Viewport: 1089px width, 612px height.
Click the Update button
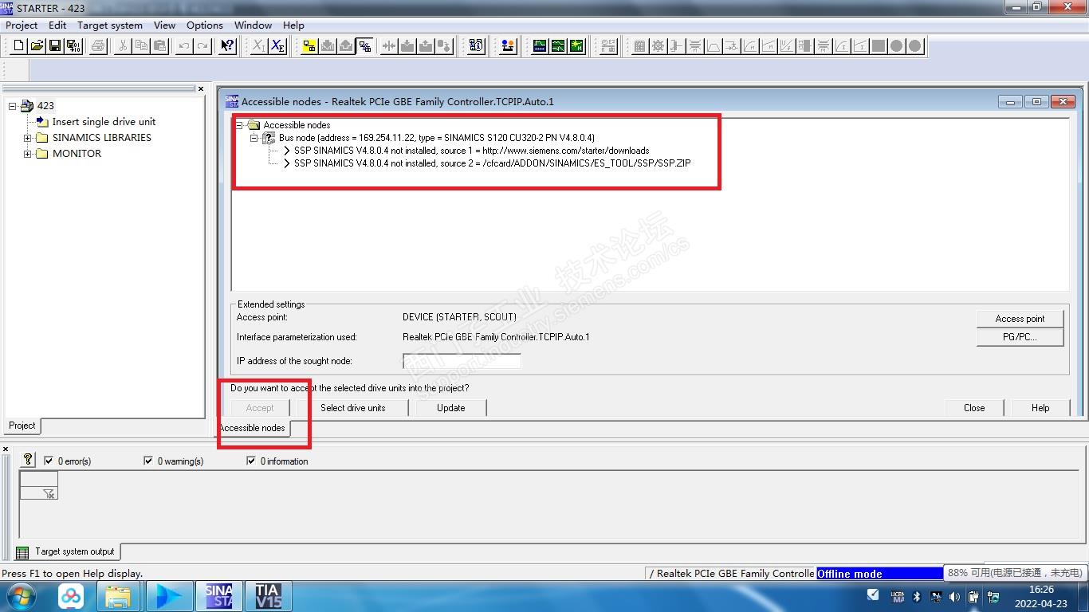(x=450, y=408)
